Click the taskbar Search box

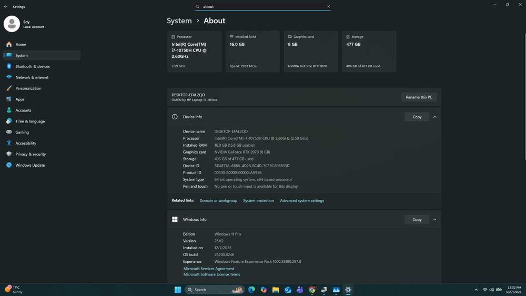[215, 290]
